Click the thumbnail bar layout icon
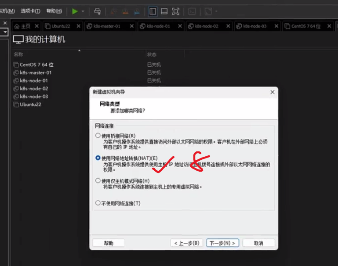338x266 pixels. (164, 11)
